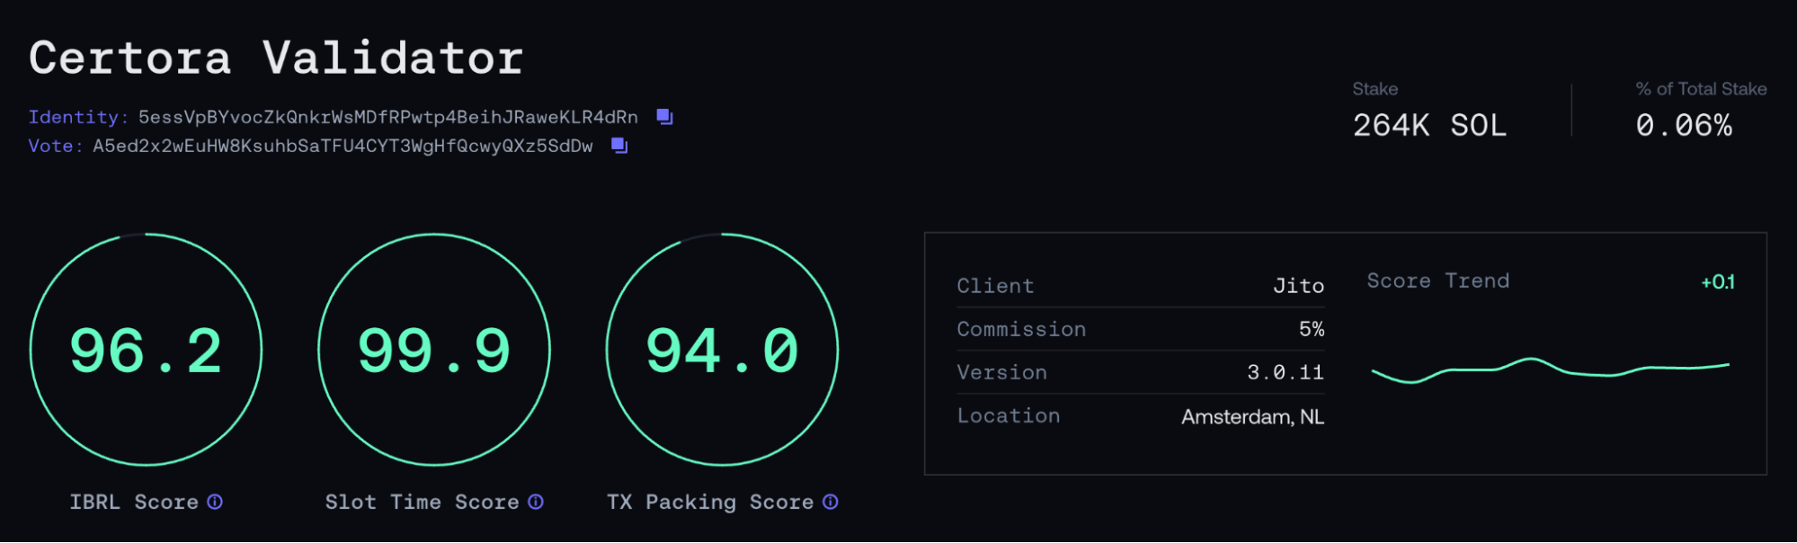Click the Score Trend heading
The image size is (1797, 543).
click(1437, 280)
